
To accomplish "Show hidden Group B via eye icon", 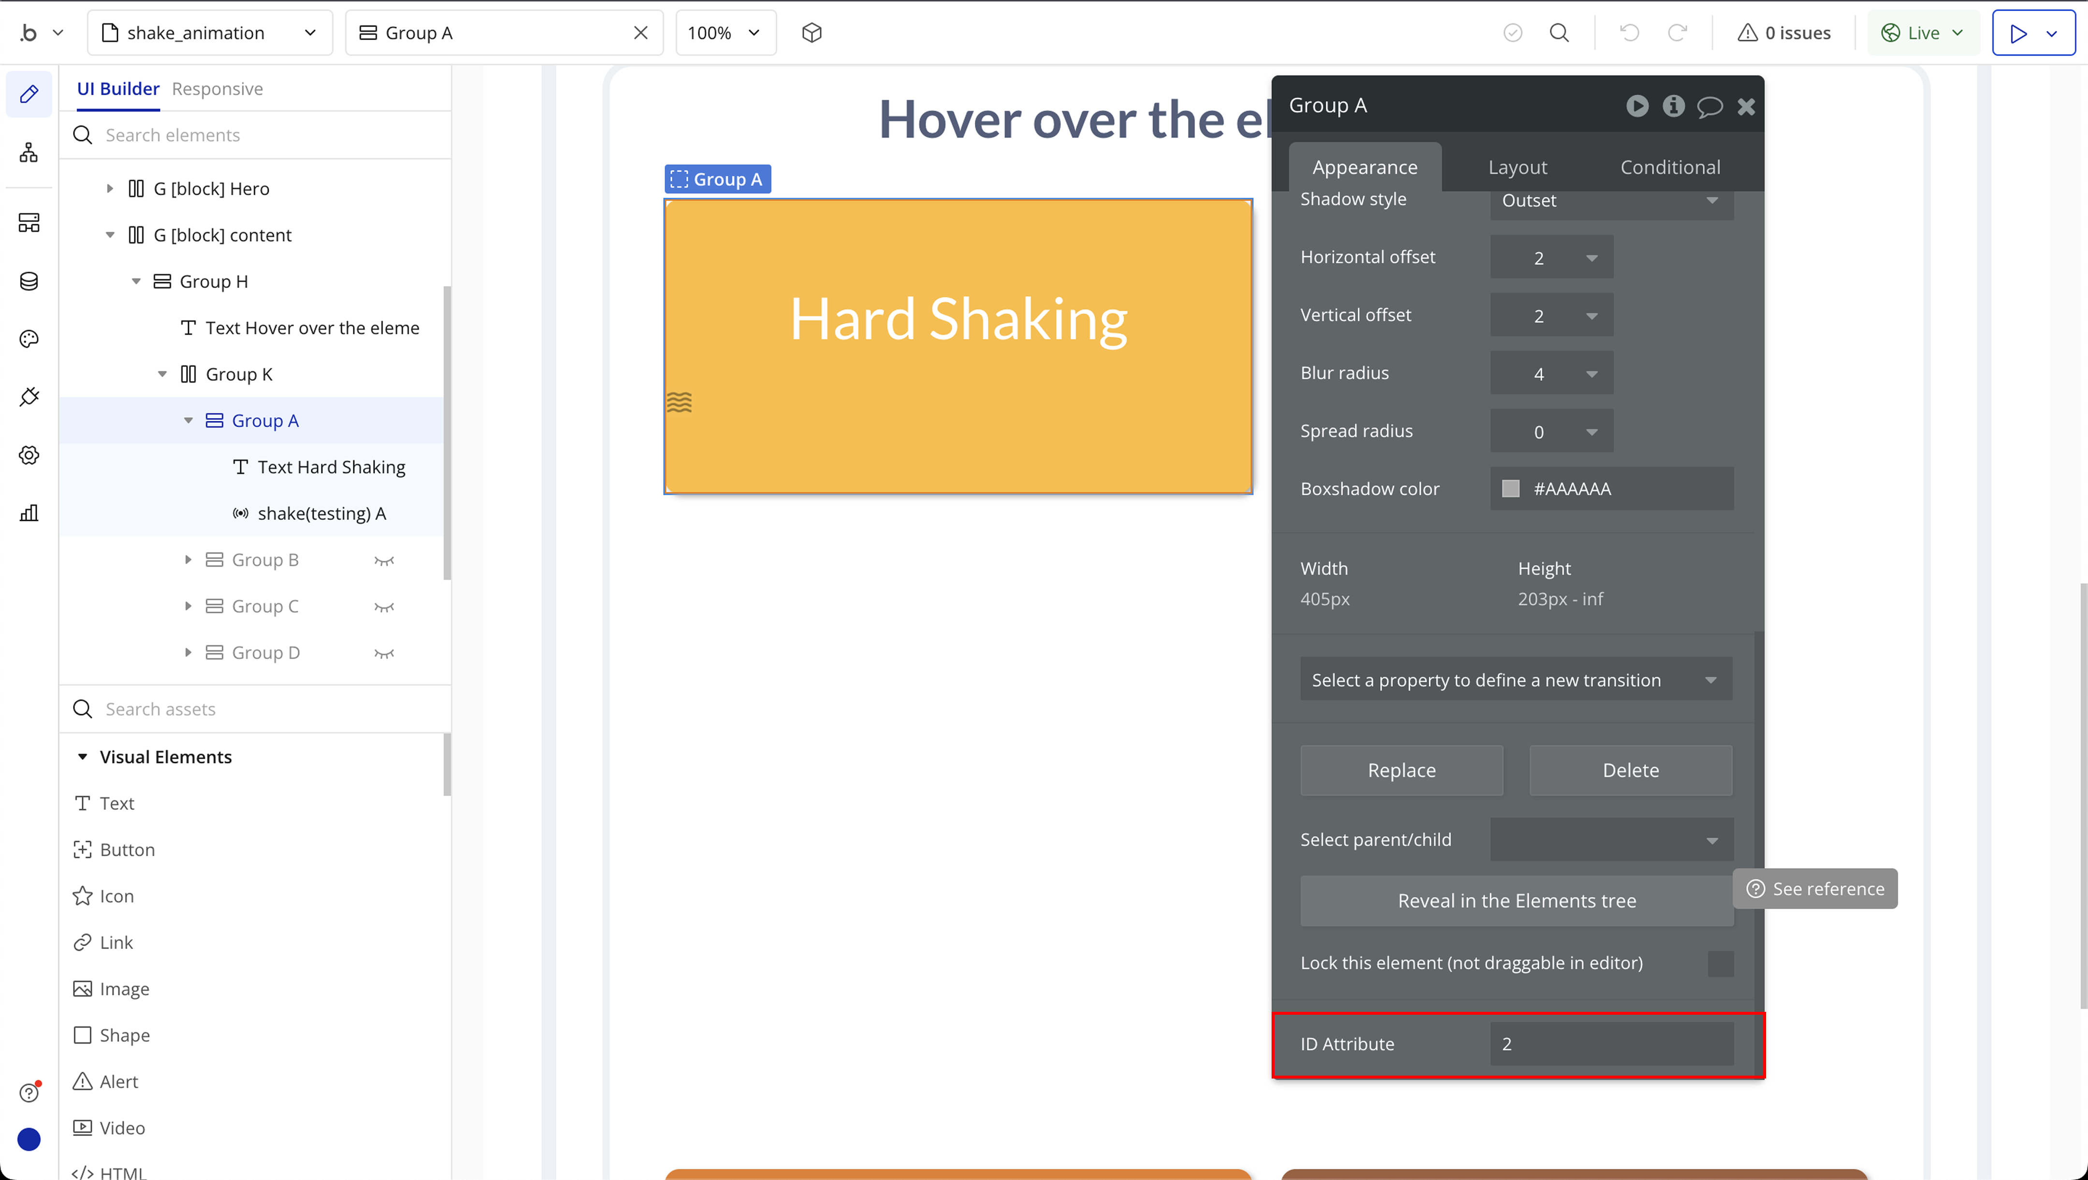I will [x=384, y=560].
